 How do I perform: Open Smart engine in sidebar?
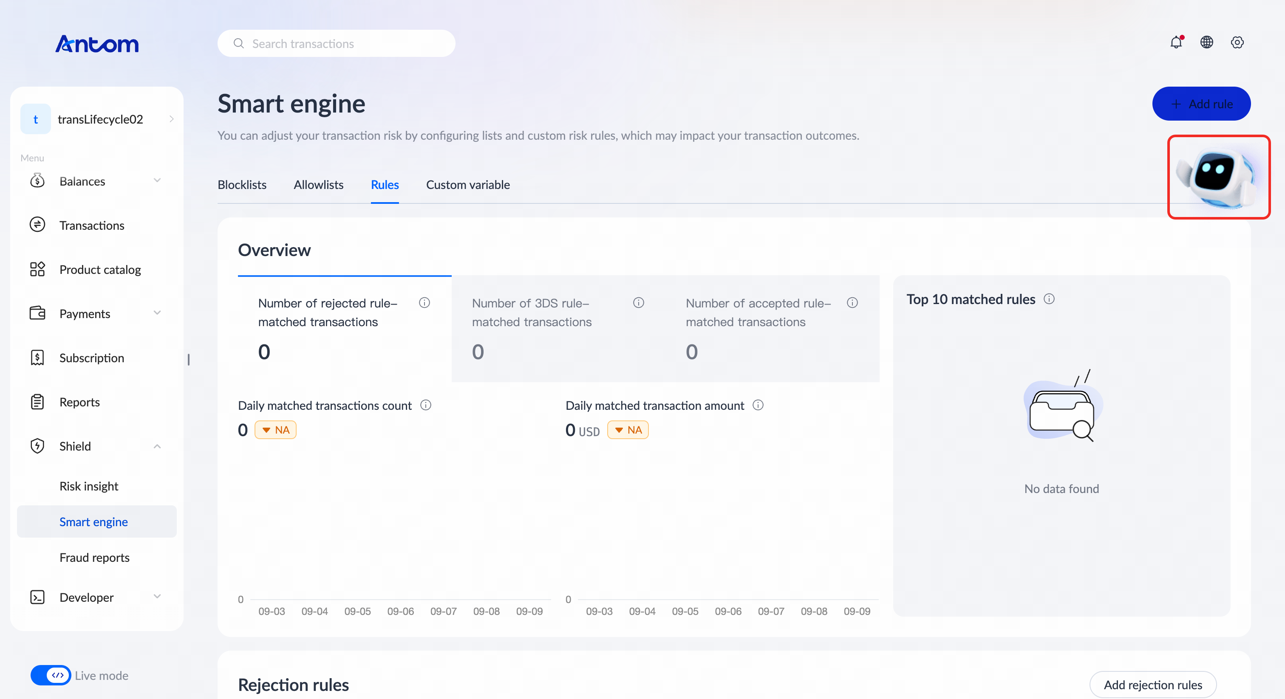point(97,521)
